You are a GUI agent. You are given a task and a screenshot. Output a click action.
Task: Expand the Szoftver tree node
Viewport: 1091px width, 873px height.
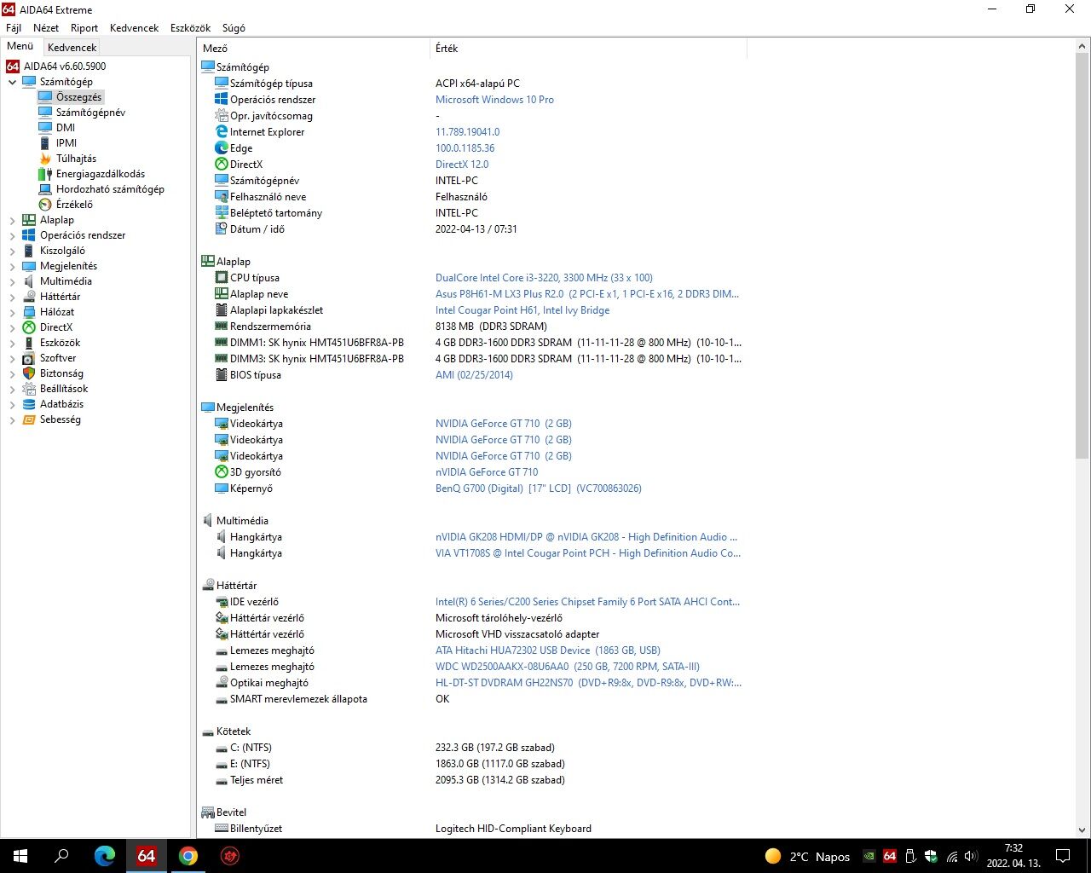(x=12, y=358)
